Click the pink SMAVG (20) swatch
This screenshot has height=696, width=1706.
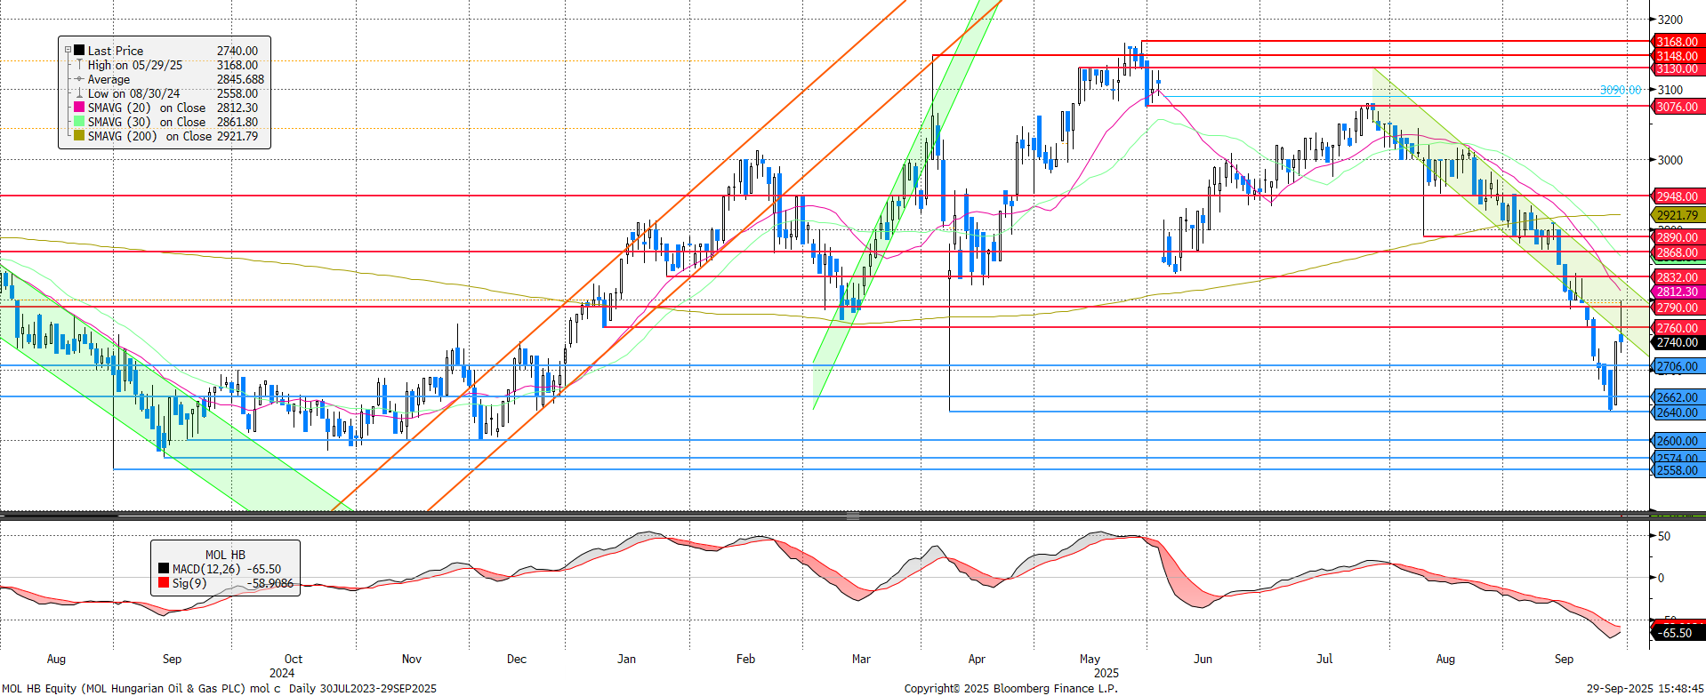[80, 108]
